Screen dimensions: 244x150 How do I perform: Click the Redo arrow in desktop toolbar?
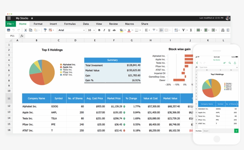(x=18, y=30)
